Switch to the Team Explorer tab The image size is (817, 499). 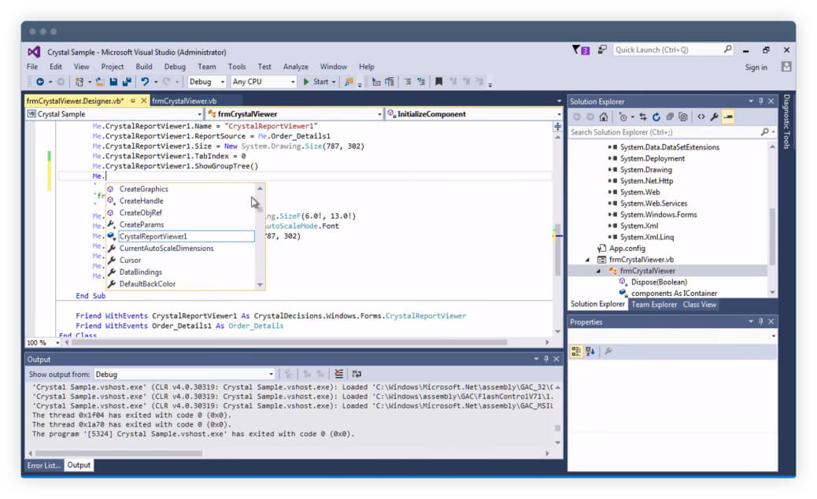click(x=654, y=305)
